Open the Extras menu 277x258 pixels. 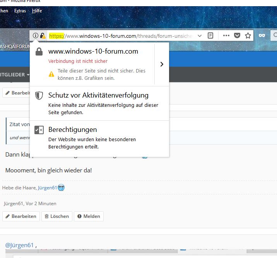point(20,11)
